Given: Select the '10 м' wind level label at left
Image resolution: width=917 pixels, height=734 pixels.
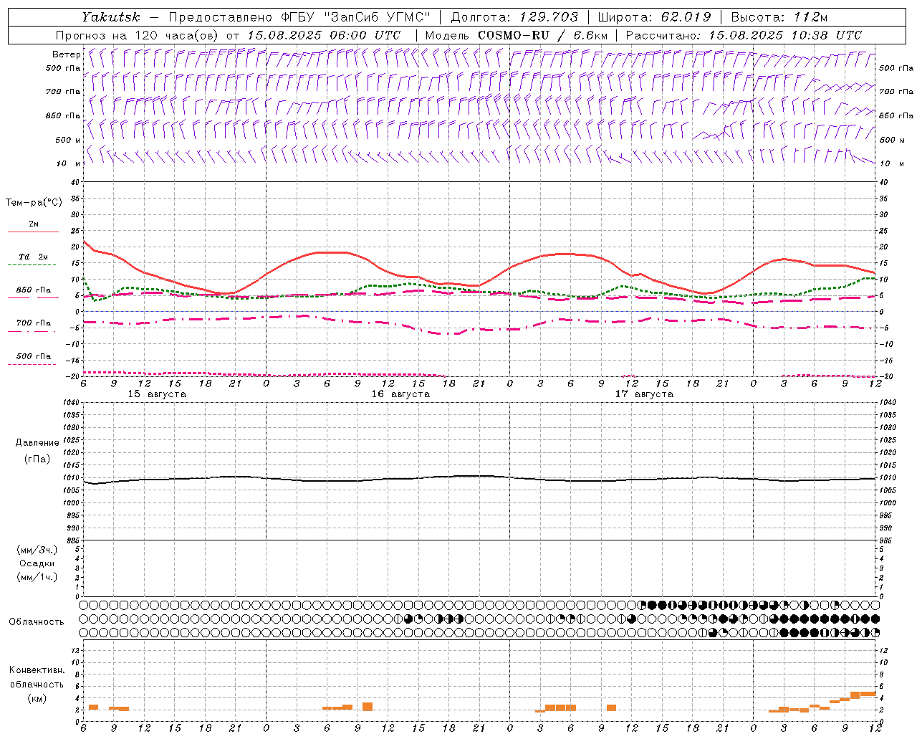Looking at the screenshot, I should pos(67,163).
